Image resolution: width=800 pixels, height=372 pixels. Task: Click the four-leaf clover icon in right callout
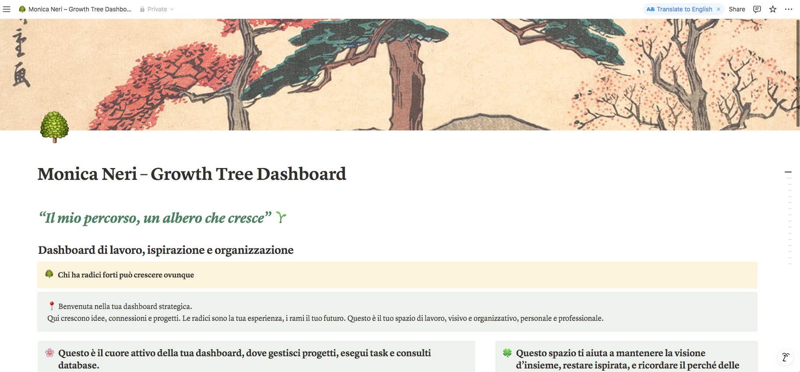(507, 353)
